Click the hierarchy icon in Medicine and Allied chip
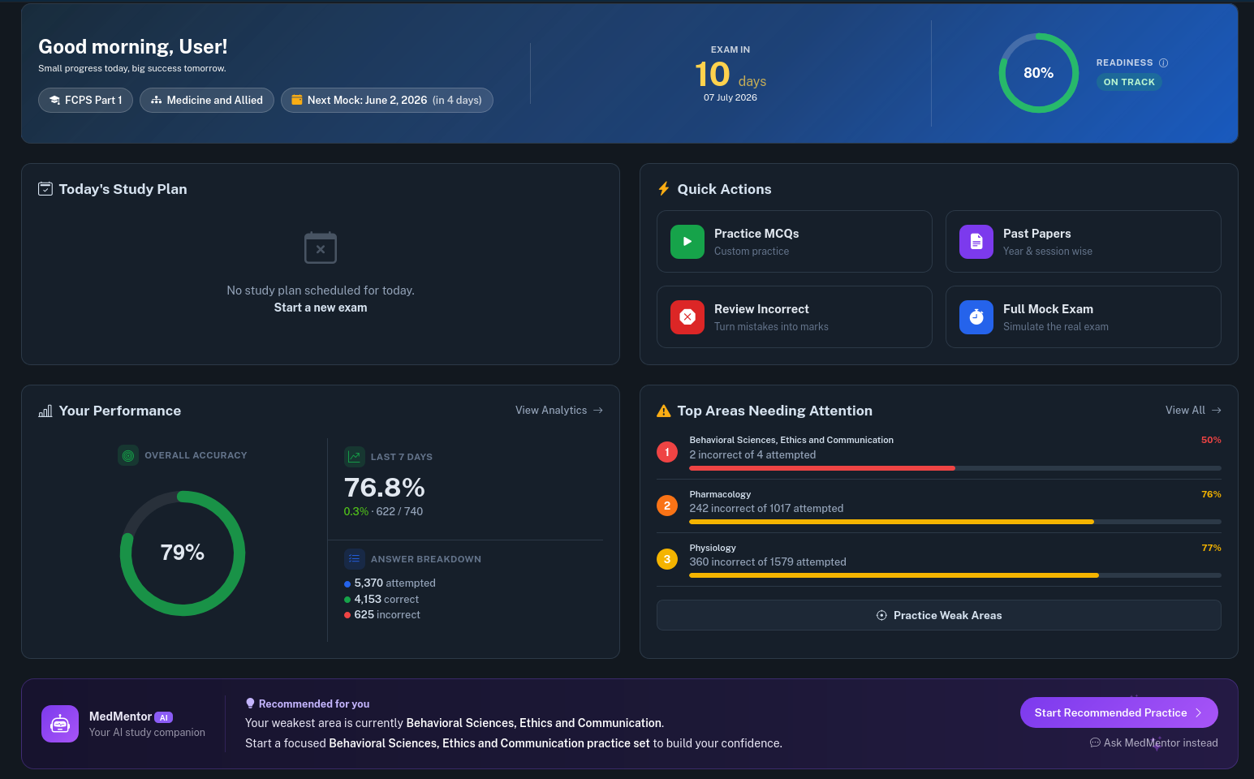1254x779 pixels. pos(157,100)
